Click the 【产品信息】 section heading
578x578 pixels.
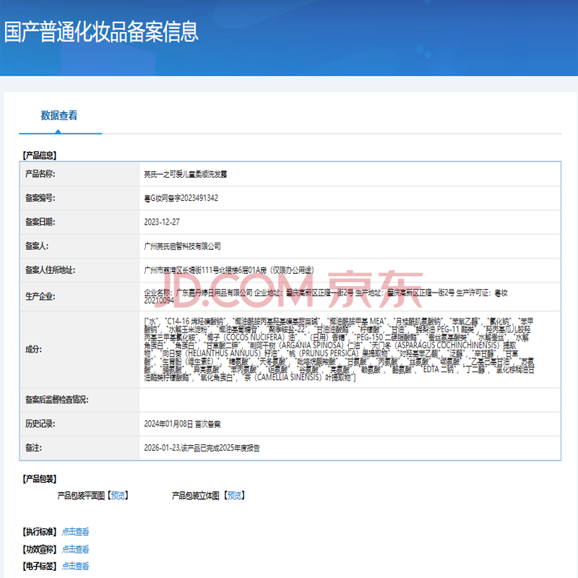pyautogui.click(x=40, y=155)
